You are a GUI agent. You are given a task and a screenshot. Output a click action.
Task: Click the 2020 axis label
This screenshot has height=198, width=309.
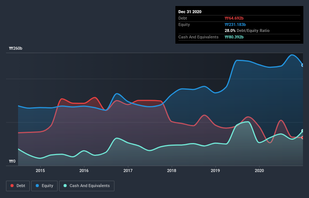click(259, 171)
